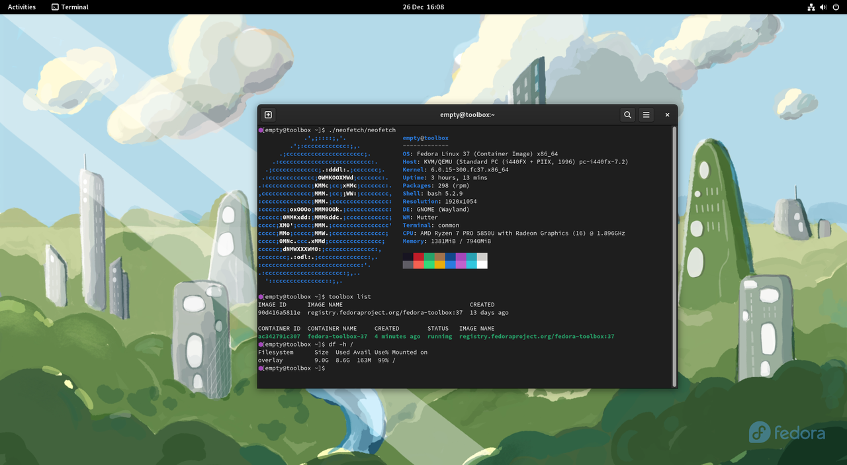
Task: Close the terminal window
Action: coord(667,114)
